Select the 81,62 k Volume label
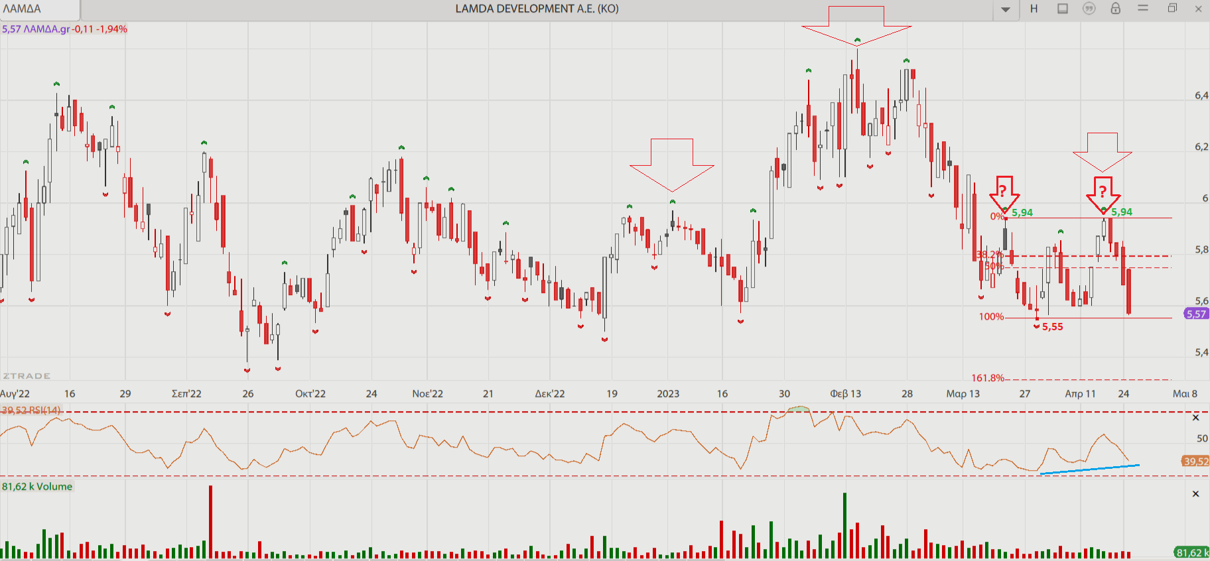 [x=37, y=486]
